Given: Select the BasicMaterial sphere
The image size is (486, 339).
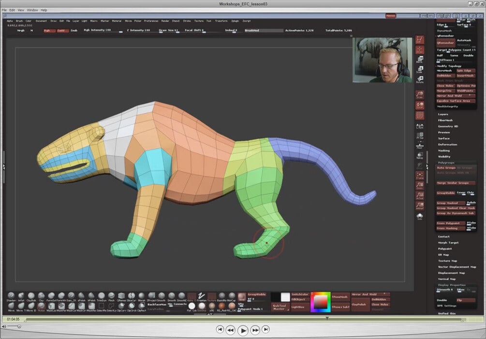Looking at the screenshot, I should [221, 296].
